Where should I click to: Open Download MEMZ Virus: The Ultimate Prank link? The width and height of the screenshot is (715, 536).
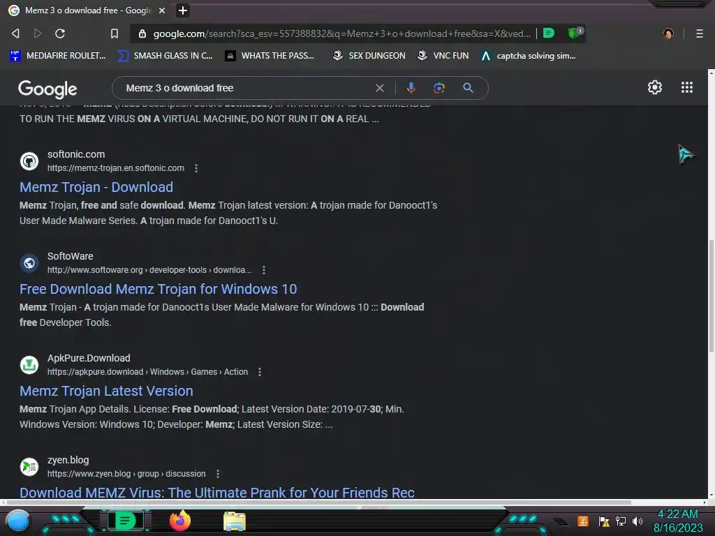click(x=217, y=493)
